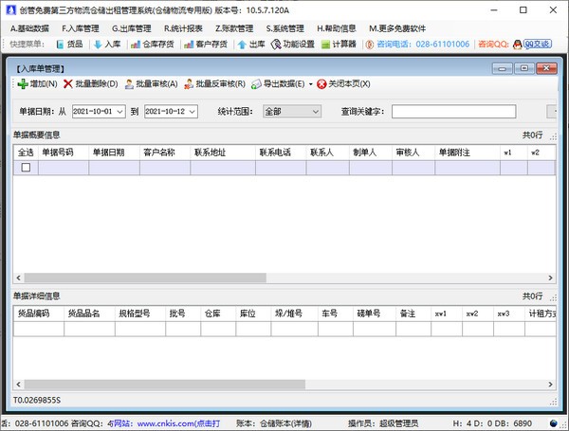Open the F.入库管理 menu
This screenshot has height=431, width=569.
[81, 28]
